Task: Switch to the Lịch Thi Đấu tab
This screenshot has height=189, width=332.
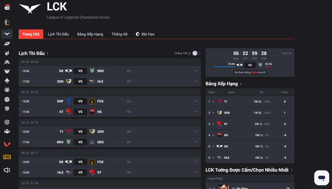Action: (58, 34)
